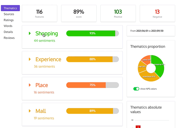Image resolution: width=176 pixels, height=128 pixels.
Task: Open Details from sidebar
Action: point(8,32)
